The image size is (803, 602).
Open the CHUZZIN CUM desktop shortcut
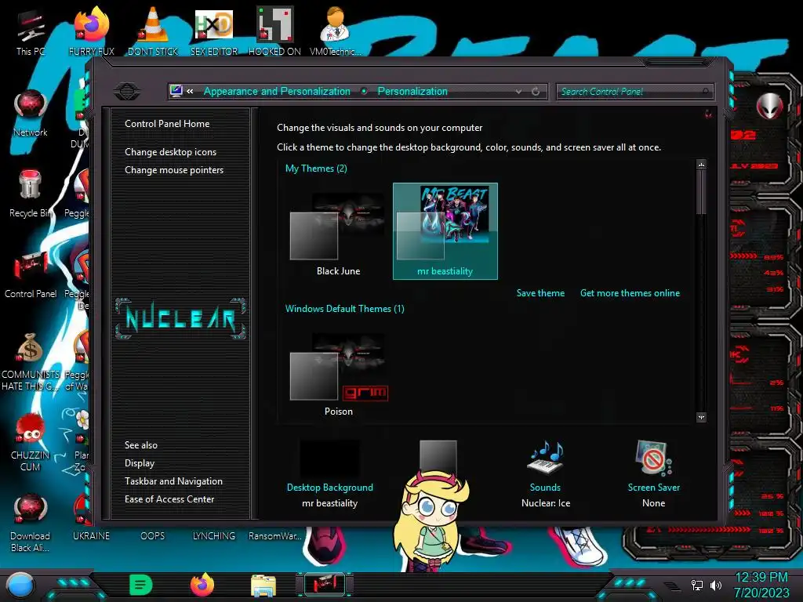point(31,442)
